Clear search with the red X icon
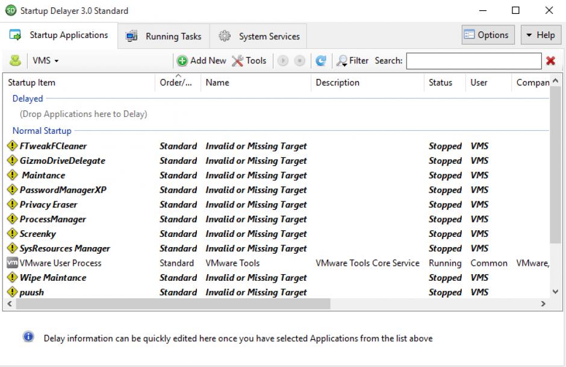This screenshot has height=367, width=566. (x=551, y=61)
